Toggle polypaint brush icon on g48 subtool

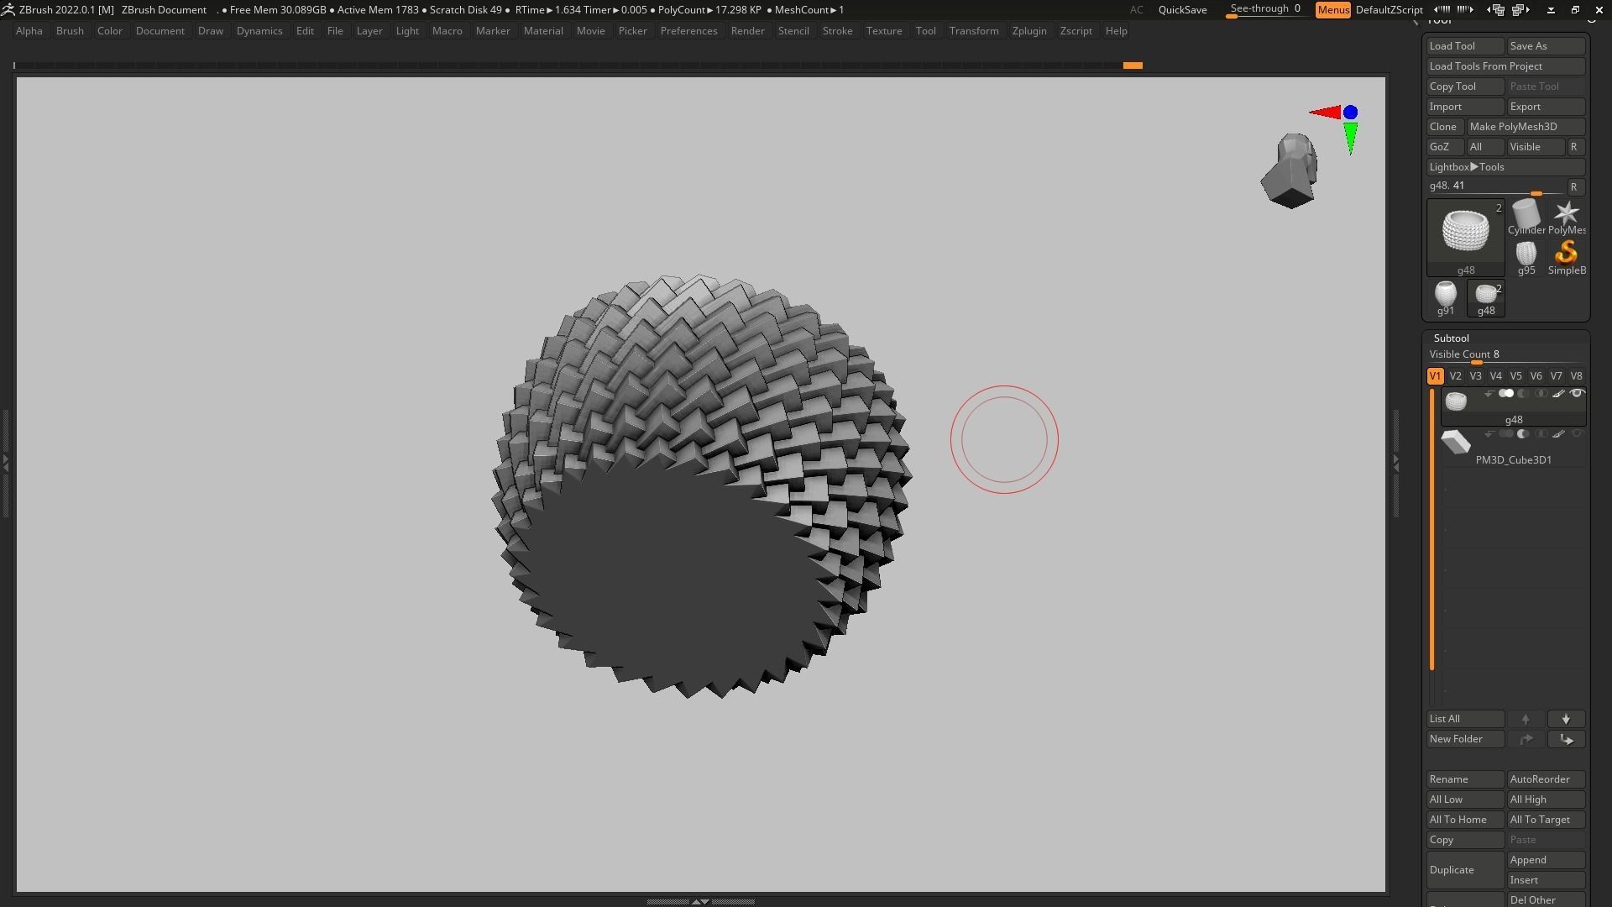[x=1558, y=394]
